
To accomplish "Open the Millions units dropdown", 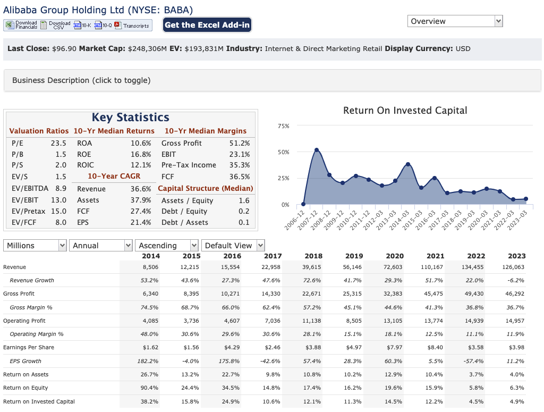I will [x=35, y=246].
